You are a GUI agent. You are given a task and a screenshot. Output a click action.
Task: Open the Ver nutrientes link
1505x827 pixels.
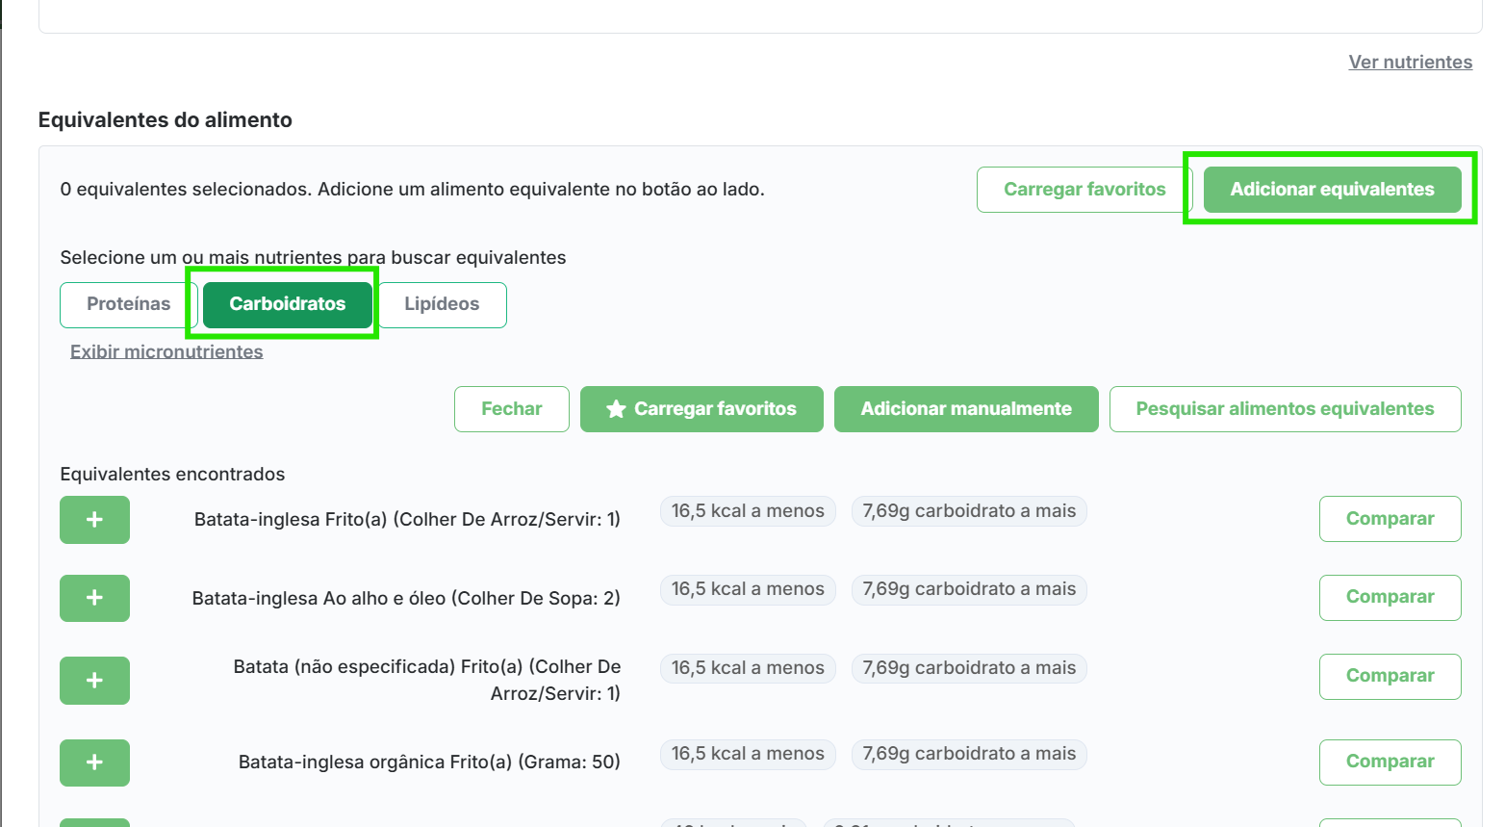[1410, 62]
